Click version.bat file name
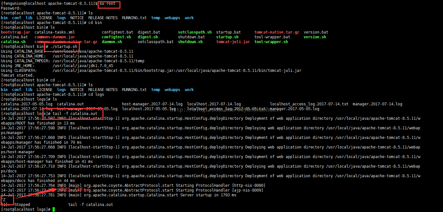The image size is (443, 212). click(x=316, y=32)
